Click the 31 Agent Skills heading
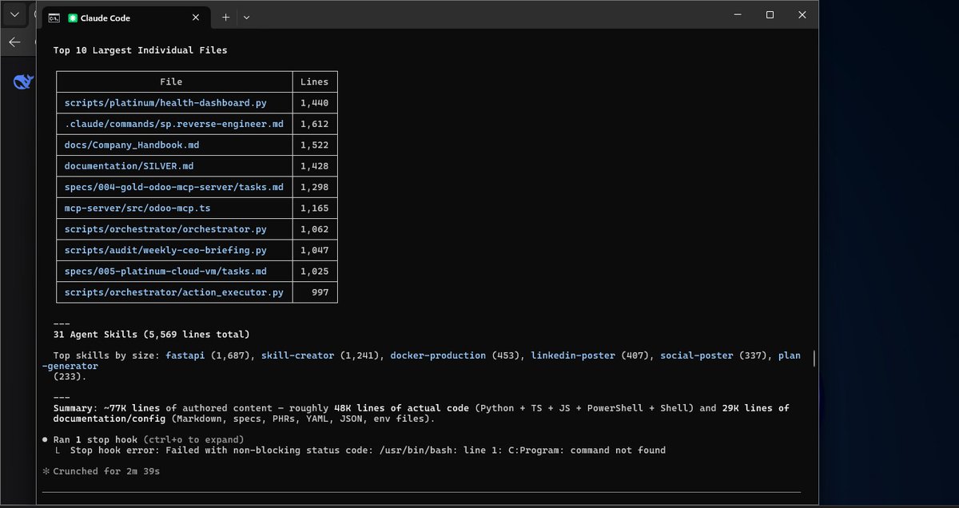The height and width of the screenshot is (508, 959). click(x=151, y=334)
